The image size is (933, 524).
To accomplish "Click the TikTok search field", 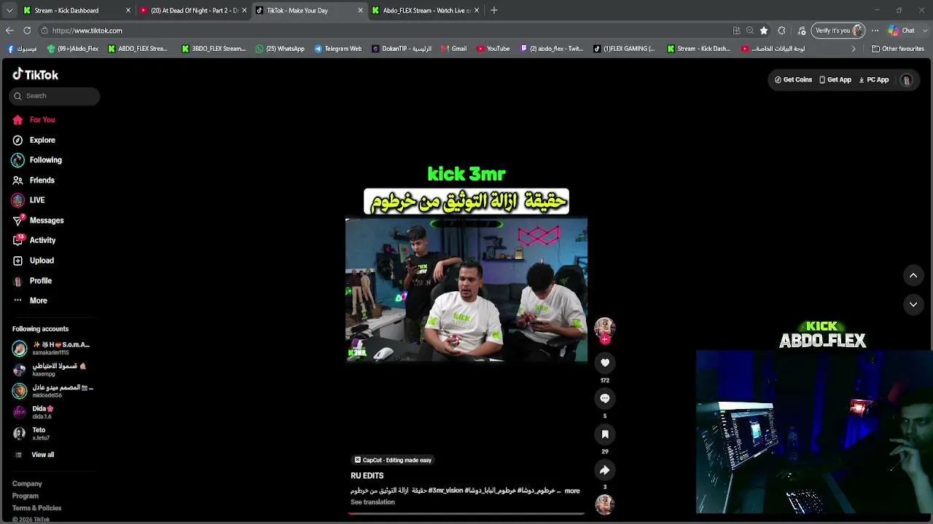I will click(x=55, y=96).
